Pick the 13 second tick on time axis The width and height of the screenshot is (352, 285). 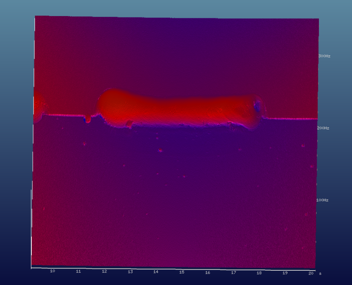130,272
